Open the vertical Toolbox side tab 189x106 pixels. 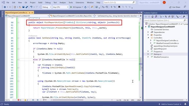pos(2,14)
